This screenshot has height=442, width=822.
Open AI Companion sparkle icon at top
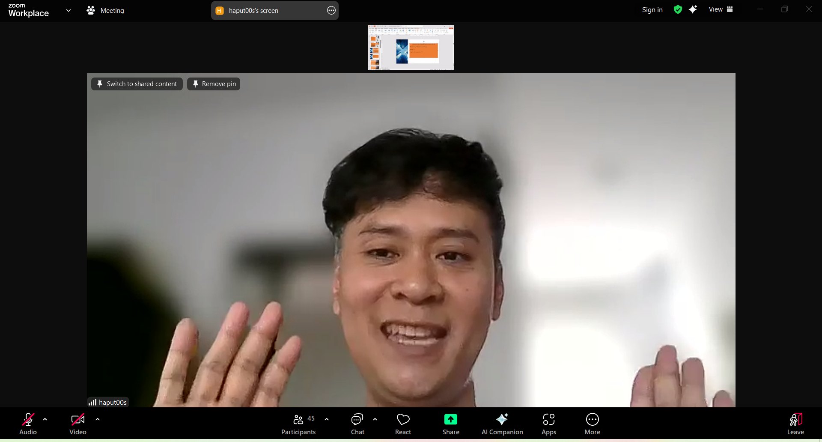tap(693, 9)
